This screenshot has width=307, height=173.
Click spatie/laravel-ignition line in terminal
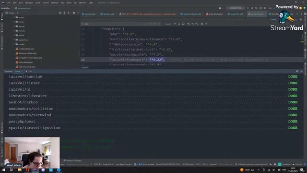coord(34,128)
